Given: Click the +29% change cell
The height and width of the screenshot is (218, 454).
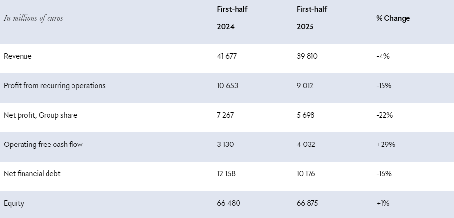Looking at the screenshot, I should pyautogui.click(x=385, y=145).
